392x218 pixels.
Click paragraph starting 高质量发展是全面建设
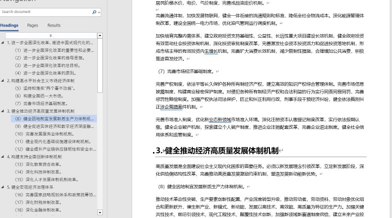(260, 170)
